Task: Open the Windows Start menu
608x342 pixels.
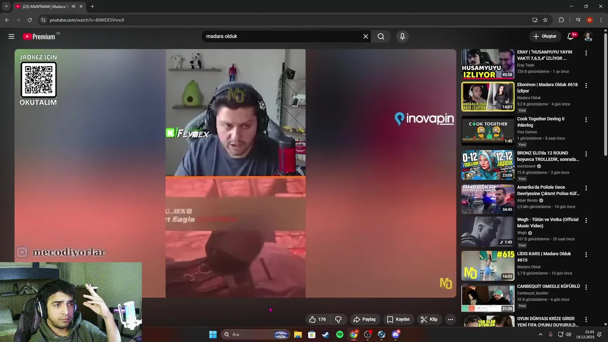Action: tap(213, 334)
